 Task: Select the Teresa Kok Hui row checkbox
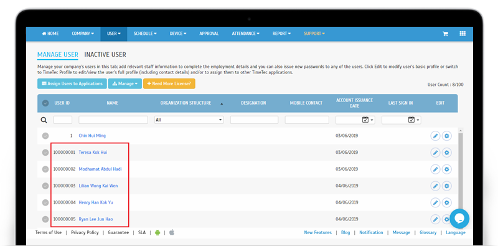[45, 153]
